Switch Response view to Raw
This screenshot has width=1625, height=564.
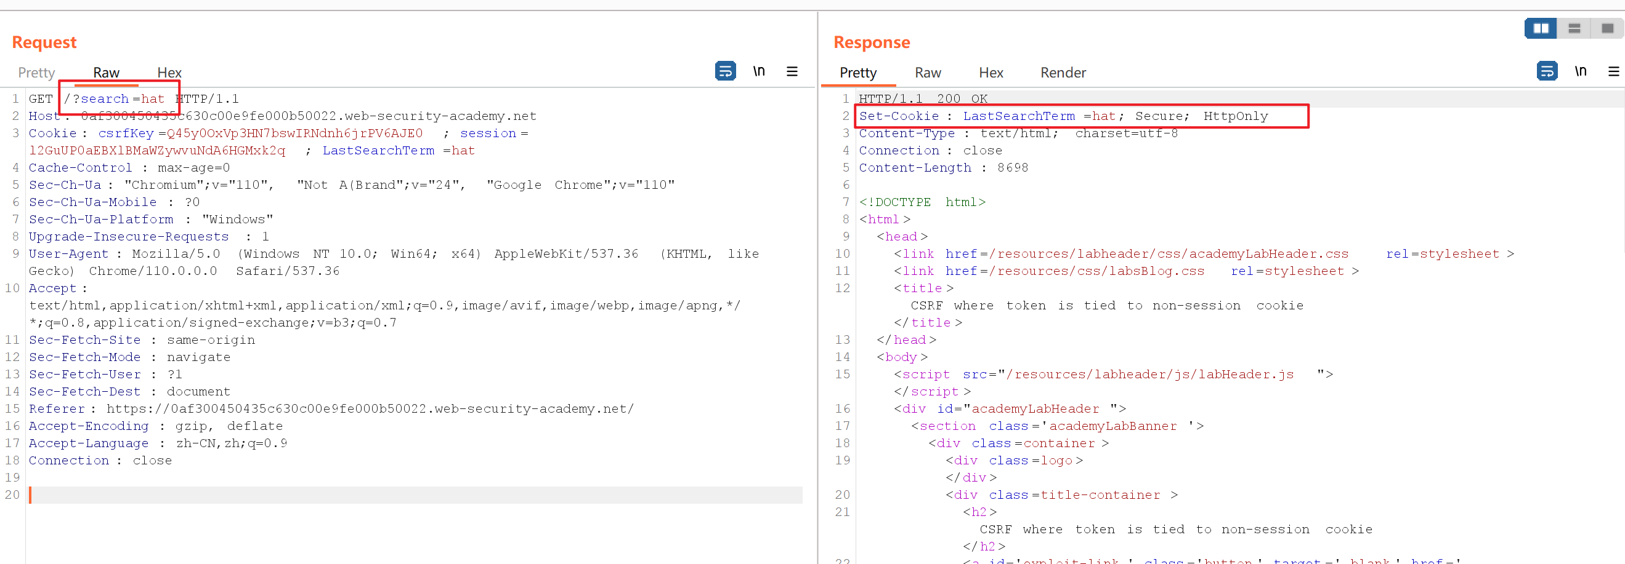tap(927, 73)
